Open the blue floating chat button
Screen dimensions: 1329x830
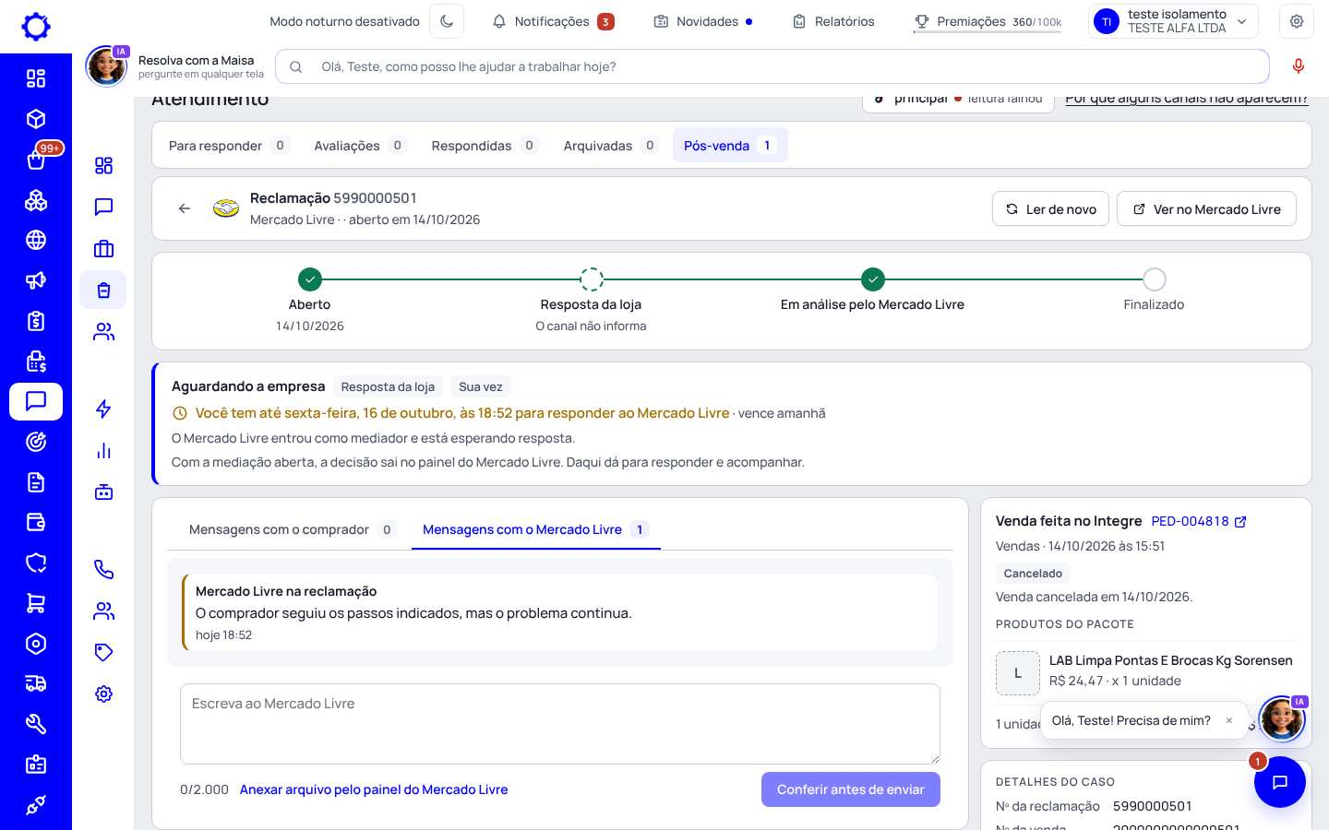[1280, 782]
